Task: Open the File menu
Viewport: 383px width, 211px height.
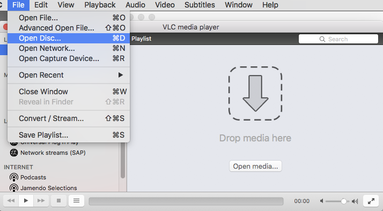Action: pyautogui.click(x=18, y=5)
